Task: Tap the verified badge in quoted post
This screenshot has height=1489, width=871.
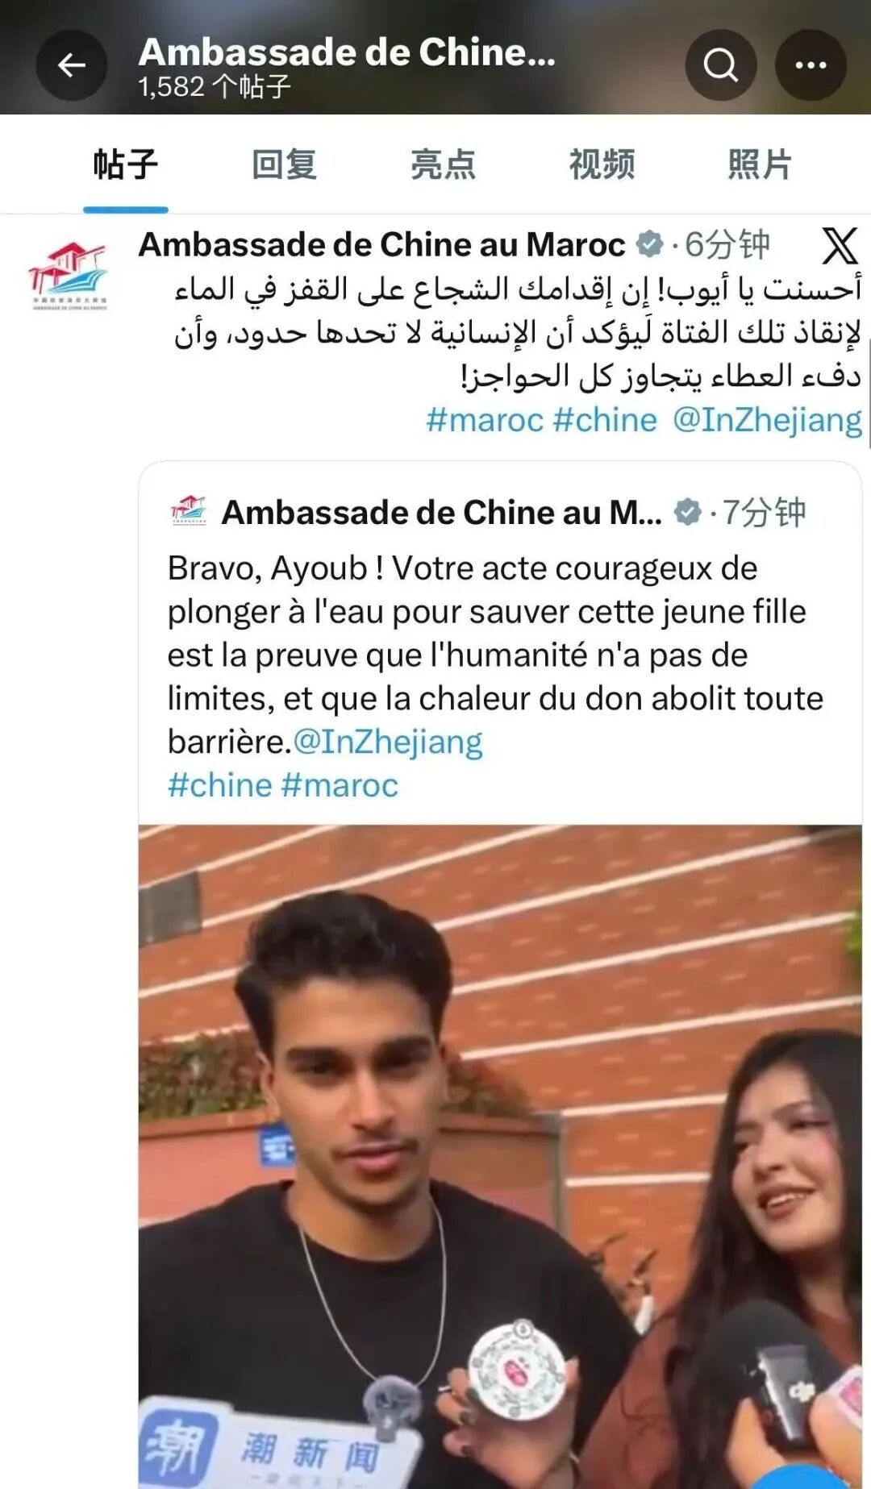Action: (687, 511)
